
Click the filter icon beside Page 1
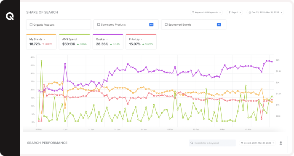(x=230, y=12)
